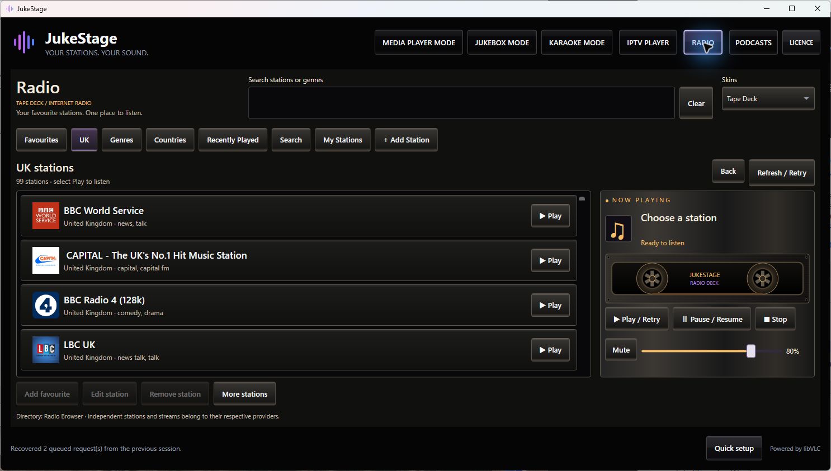The image size is (831, 471).
Task: Load More stations
Action: coord(245,394)
